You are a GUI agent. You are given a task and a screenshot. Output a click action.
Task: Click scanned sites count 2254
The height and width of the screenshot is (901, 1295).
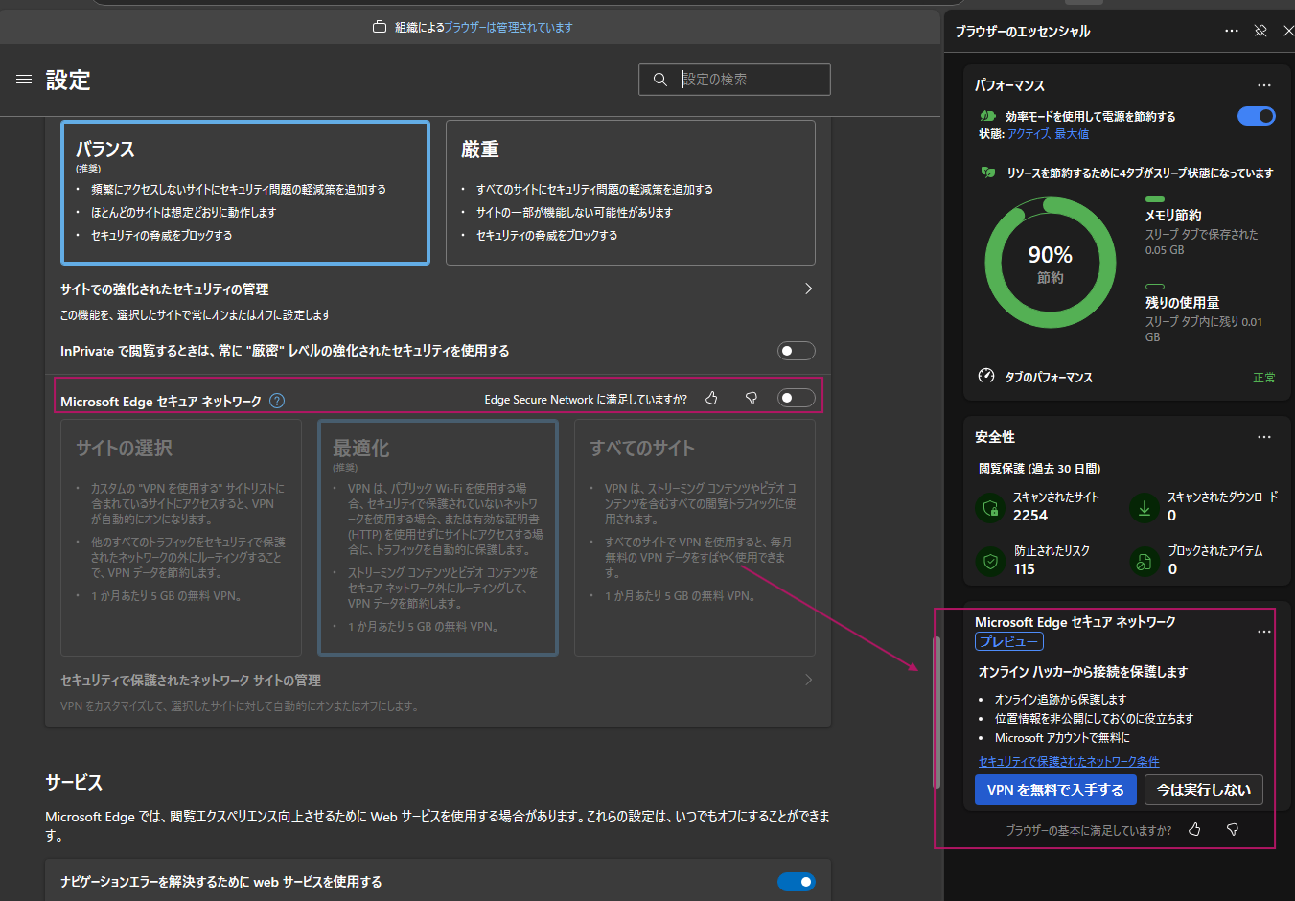point(1030,516)
